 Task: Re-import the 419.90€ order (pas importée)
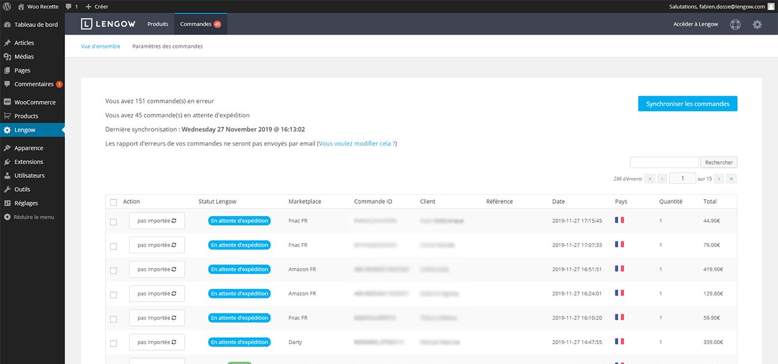[x=157, y=269]
